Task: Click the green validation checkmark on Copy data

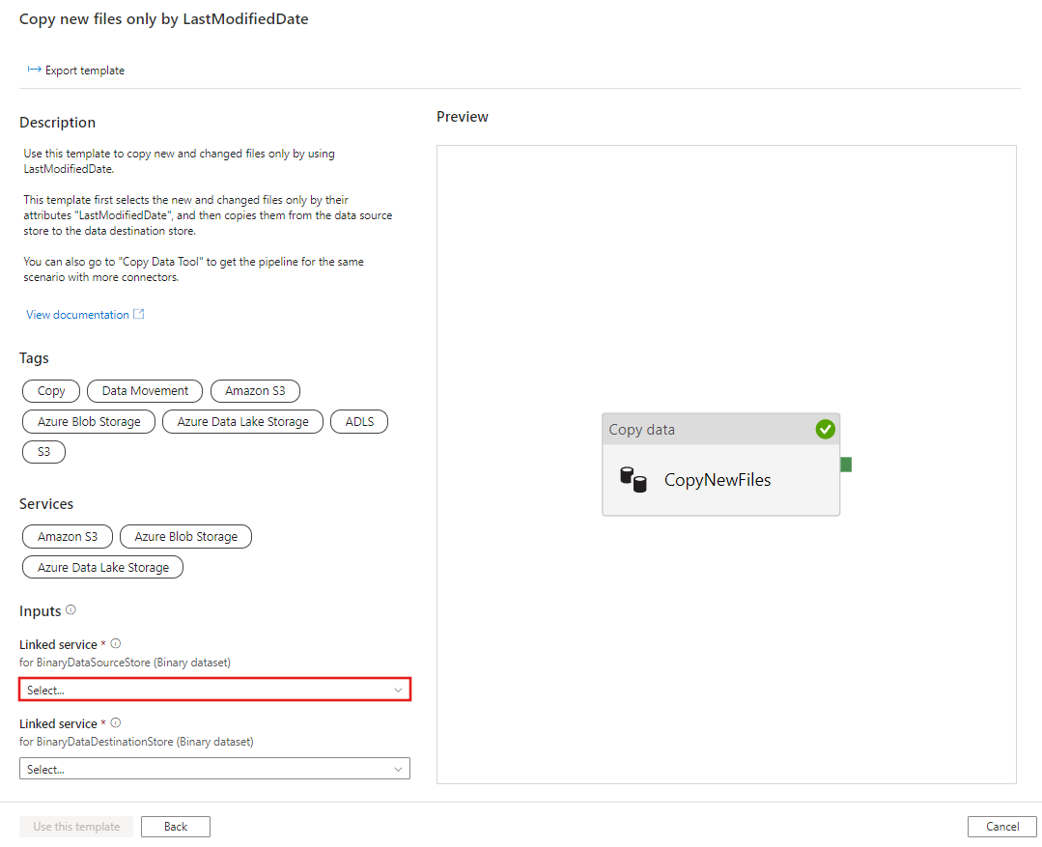Action: pos(825,429)
